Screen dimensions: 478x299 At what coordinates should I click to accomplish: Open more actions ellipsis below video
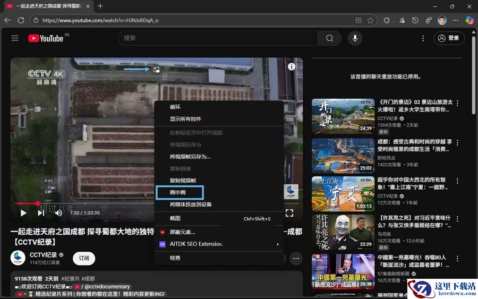[296, 259]
